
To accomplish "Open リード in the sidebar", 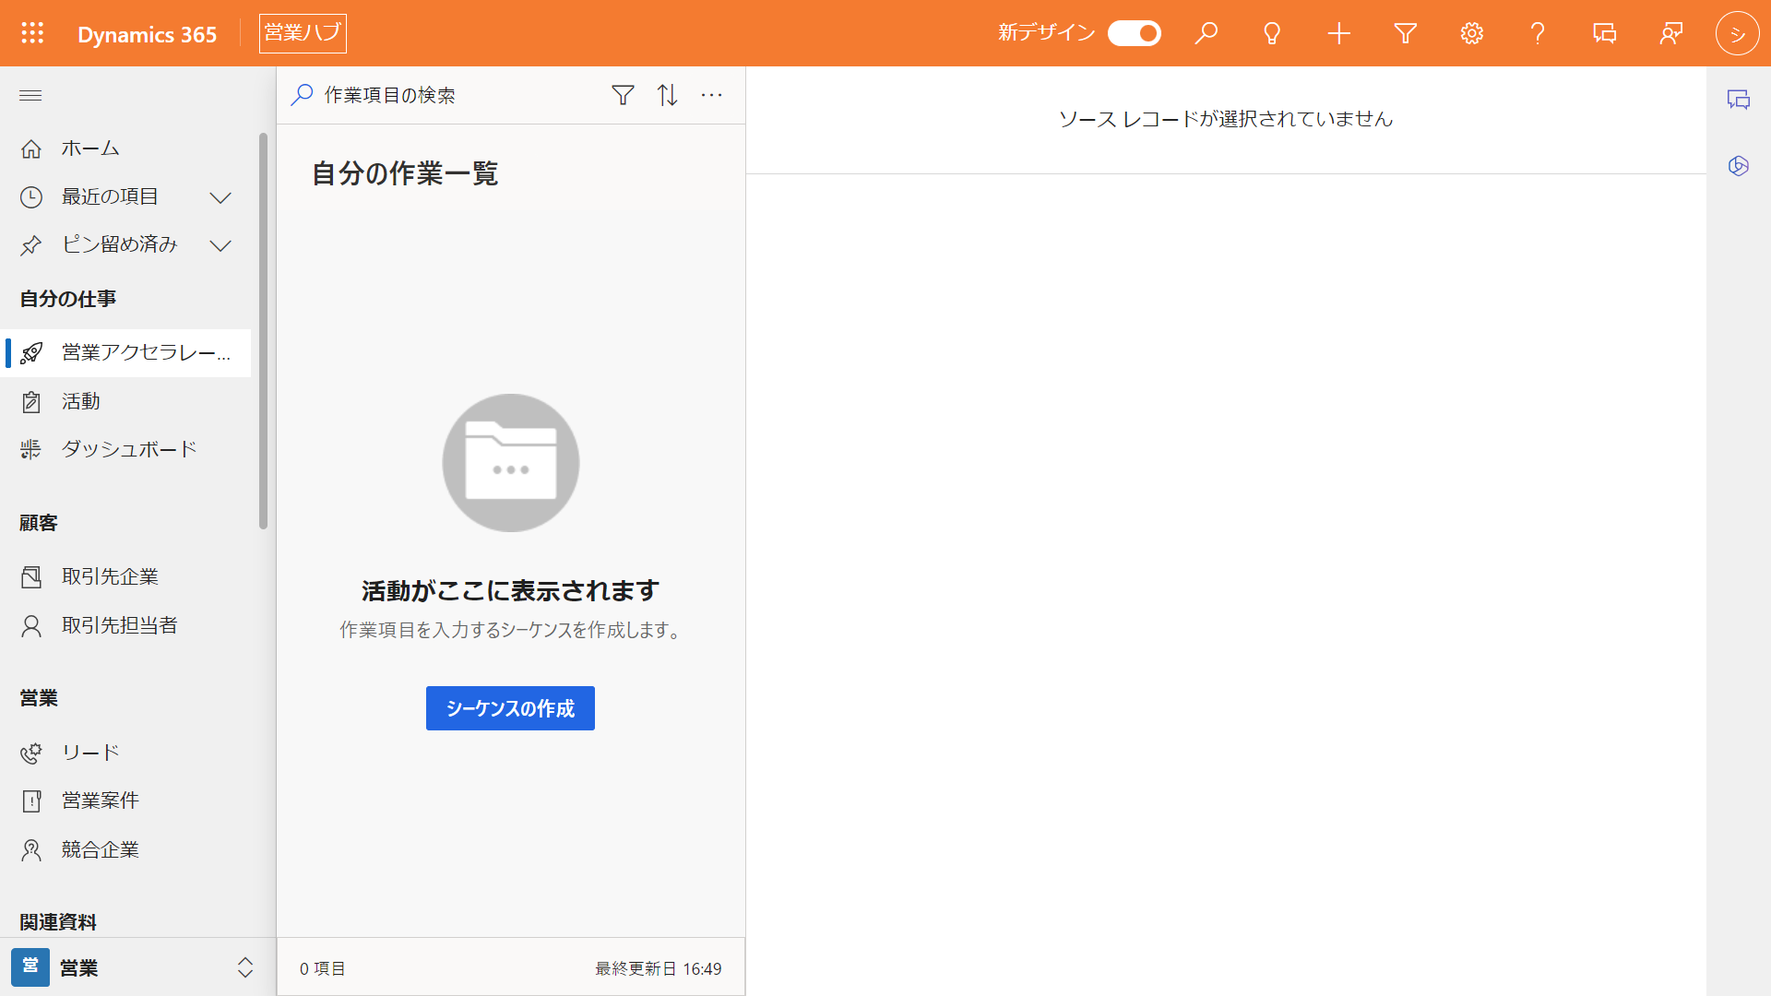I will coord(125,753).
